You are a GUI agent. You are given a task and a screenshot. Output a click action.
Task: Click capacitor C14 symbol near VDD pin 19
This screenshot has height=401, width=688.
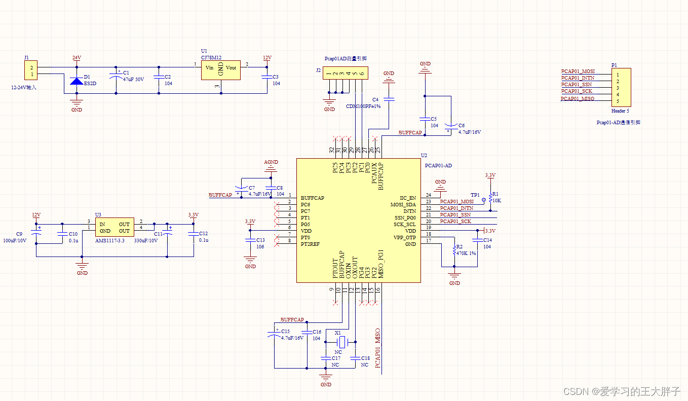pyautogui.click(x=477, y=241)
